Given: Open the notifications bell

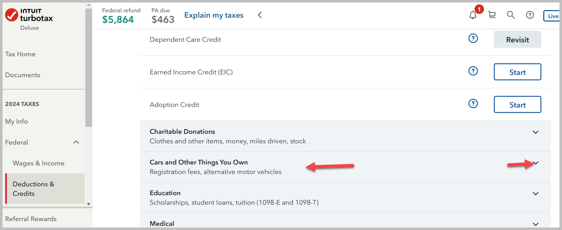Looking at the screenshot, I should (473, 15).
